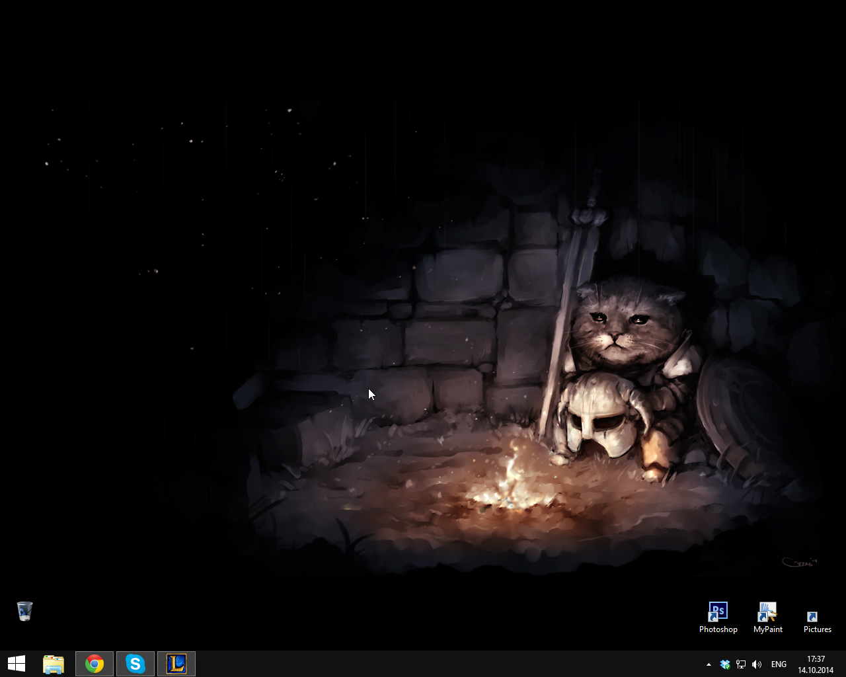Open Dropbox from the system tray
The width and height of the screenshot is (846, 677).
tap(725, 664)
